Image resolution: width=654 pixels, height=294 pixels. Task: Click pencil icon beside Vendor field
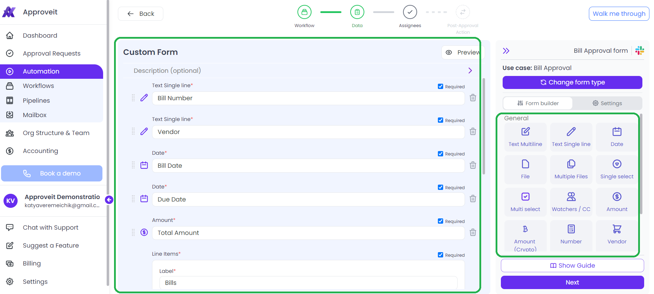coord(144,132)
